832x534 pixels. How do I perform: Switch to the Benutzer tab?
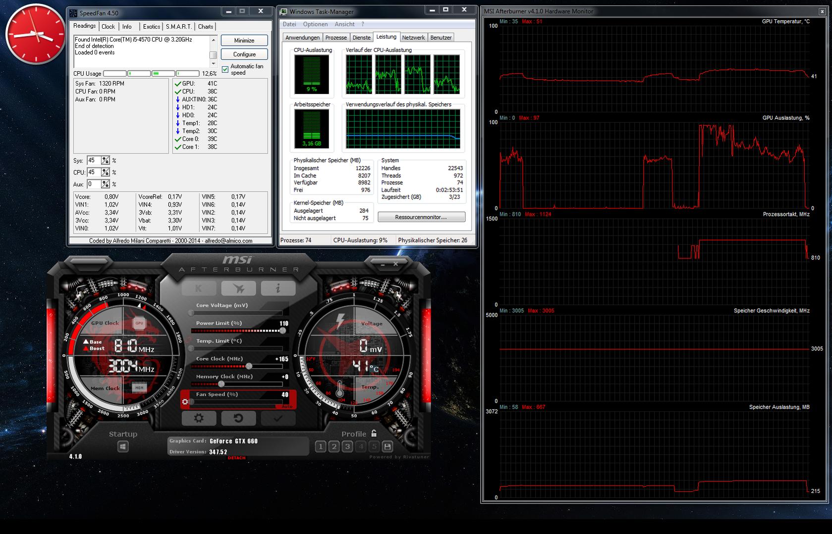click(441, 38)
